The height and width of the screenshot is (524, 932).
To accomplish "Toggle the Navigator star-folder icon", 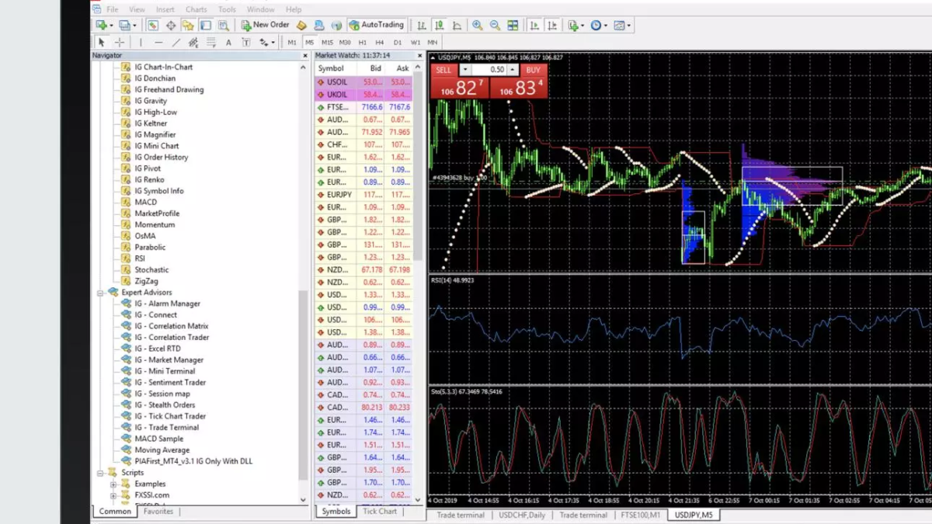I will 188,25.
